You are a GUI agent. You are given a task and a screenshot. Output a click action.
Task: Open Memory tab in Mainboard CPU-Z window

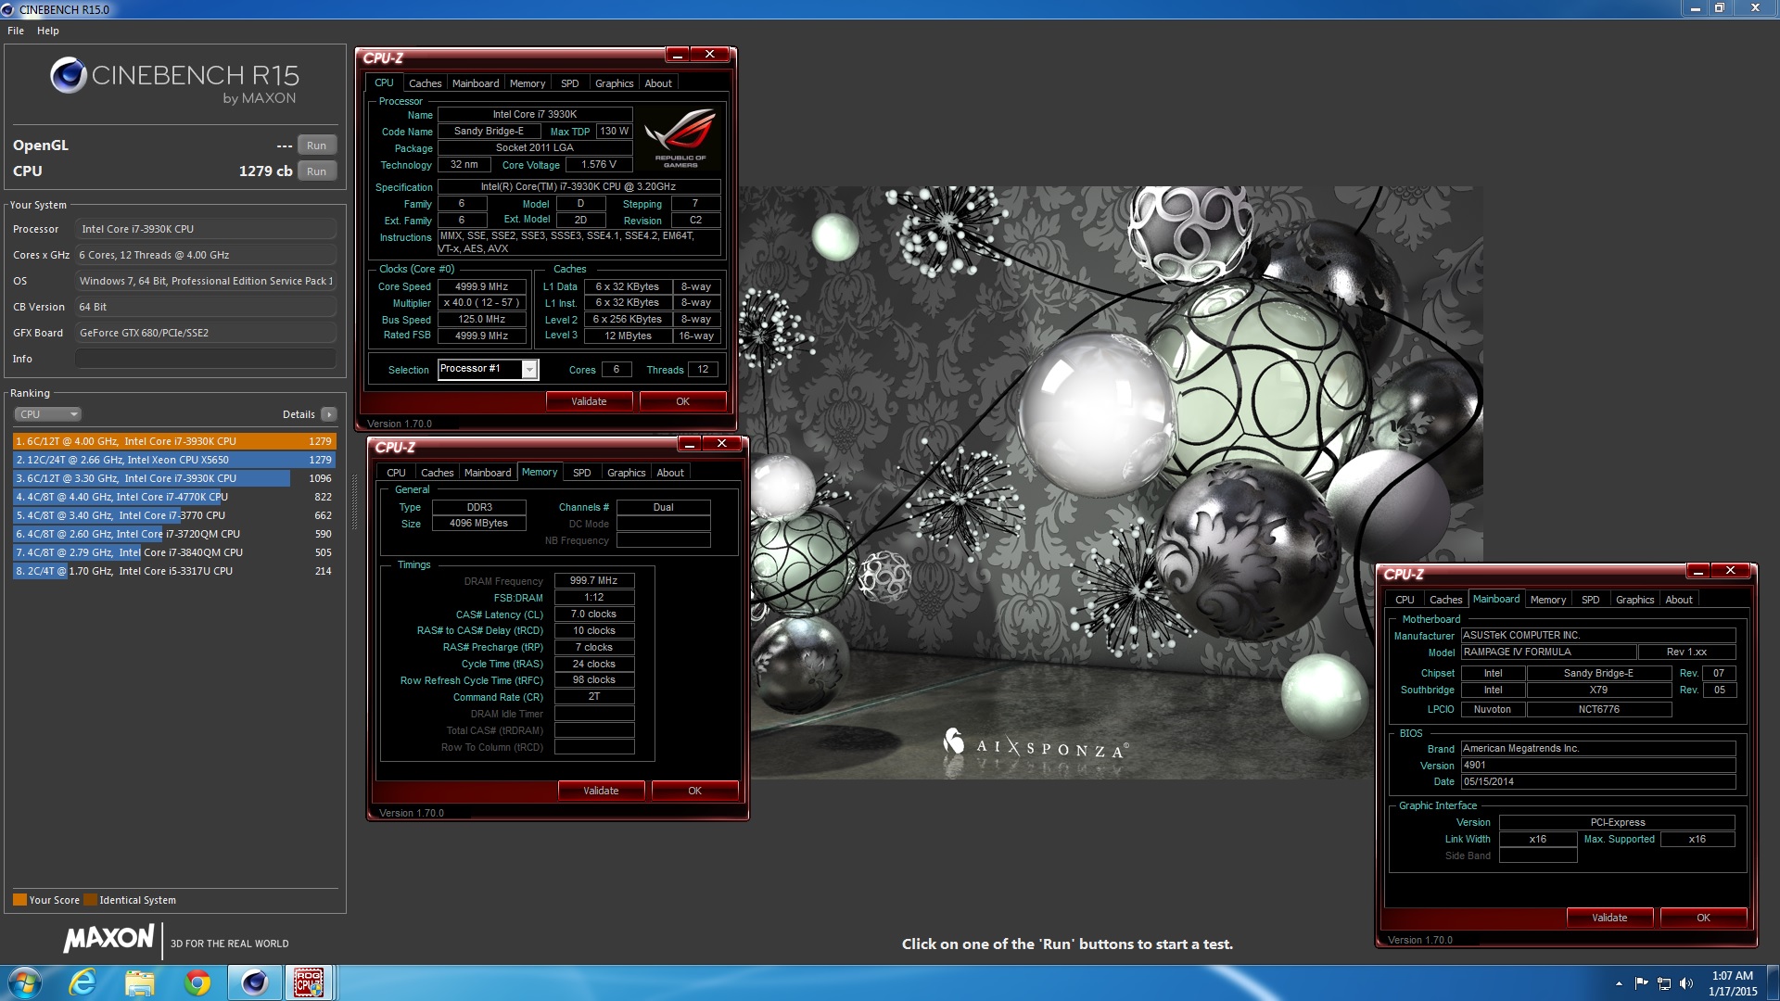pyautogui.click(x=1547, y=600)
